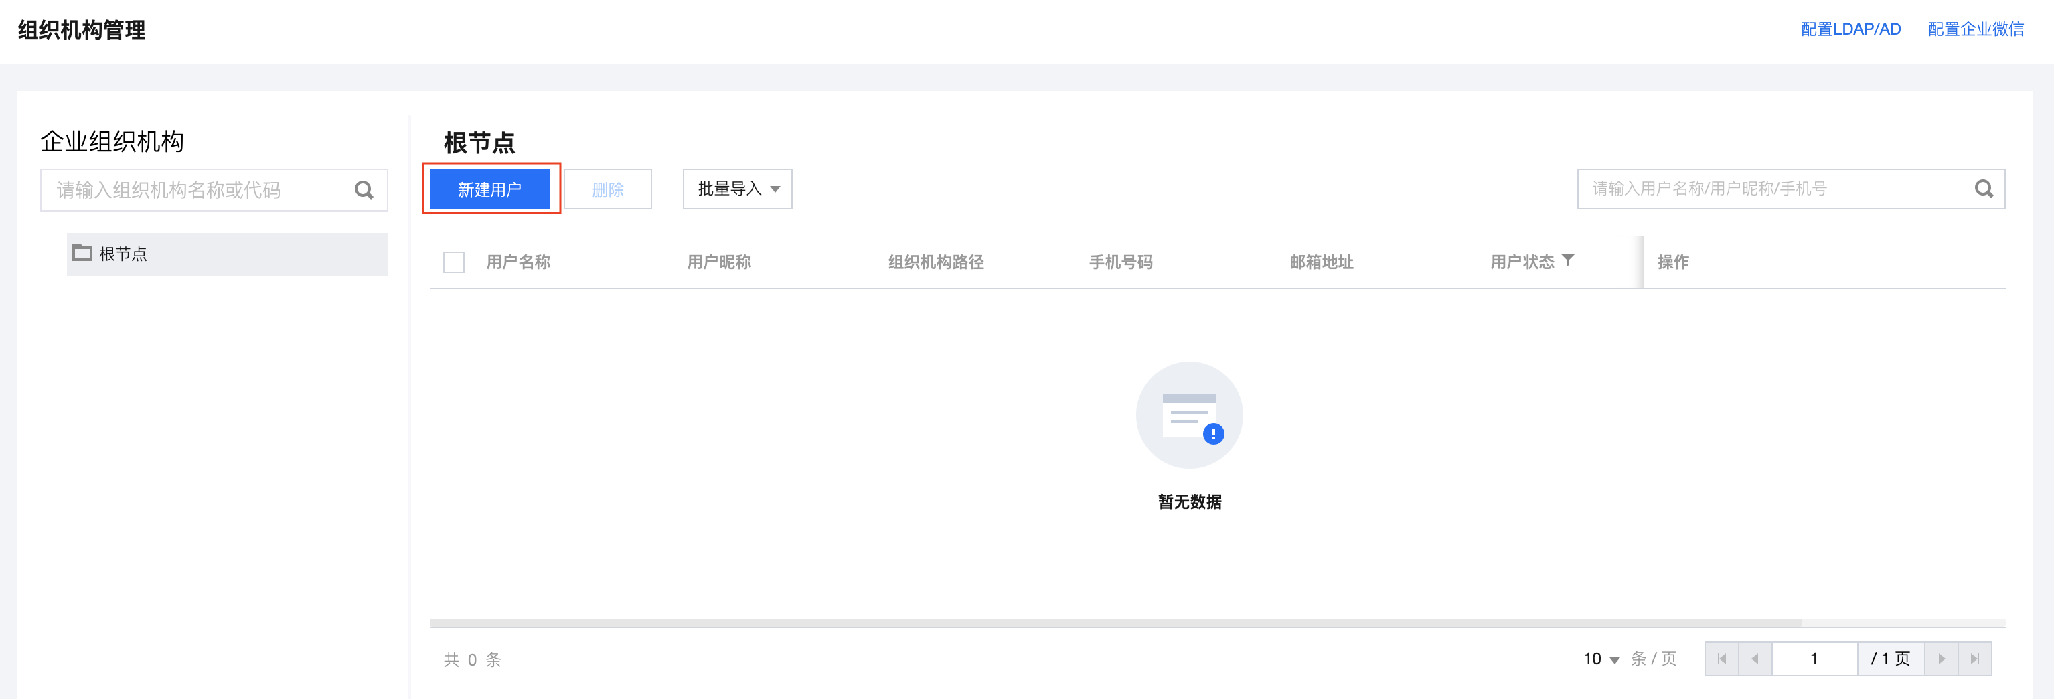The width and height of the screenshot is (2054, 699).
Task: Click the 用户昵称 column header
Action: point(719,262)
